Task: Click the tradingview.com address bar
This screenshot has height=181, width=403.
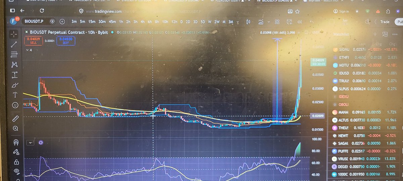Action: pyautogui.click(x=181, y=11)
